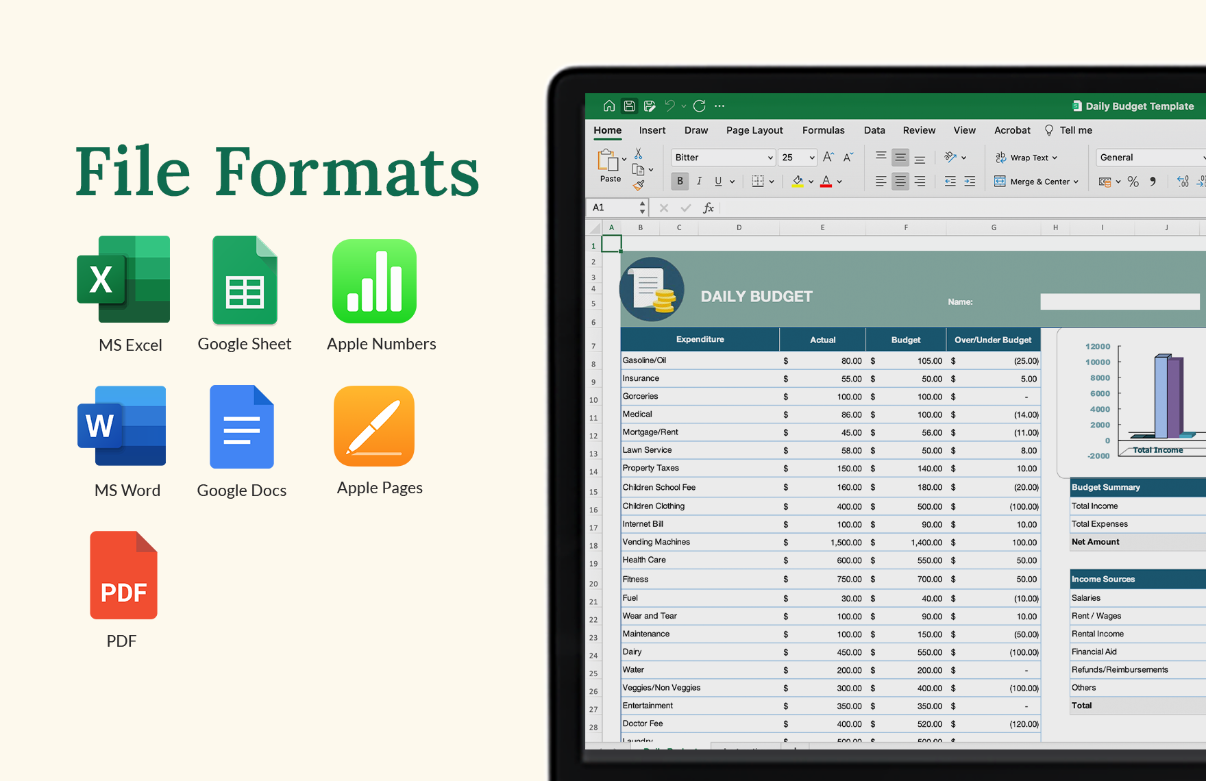Select the Vending Machines expenditure cell
The image size is (1206, 781).
coord(700,542)
